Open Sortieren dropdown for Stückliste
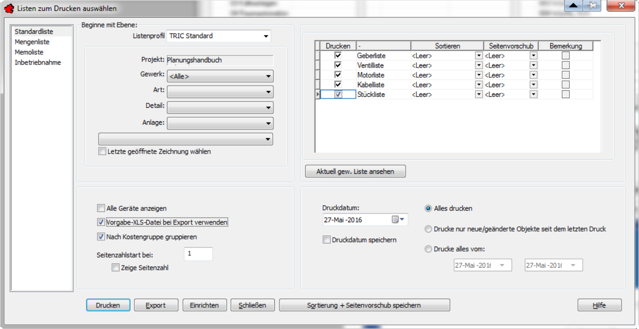The image size is (639, 329). point(479,94)
